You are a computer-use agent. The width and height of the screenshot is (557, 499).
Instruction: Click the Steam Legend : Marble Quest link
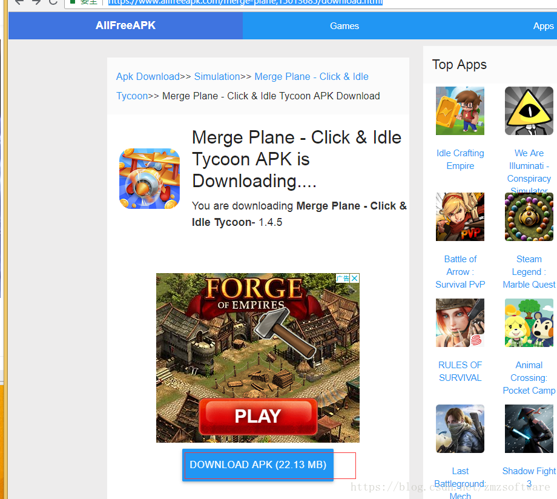(529, 272)
